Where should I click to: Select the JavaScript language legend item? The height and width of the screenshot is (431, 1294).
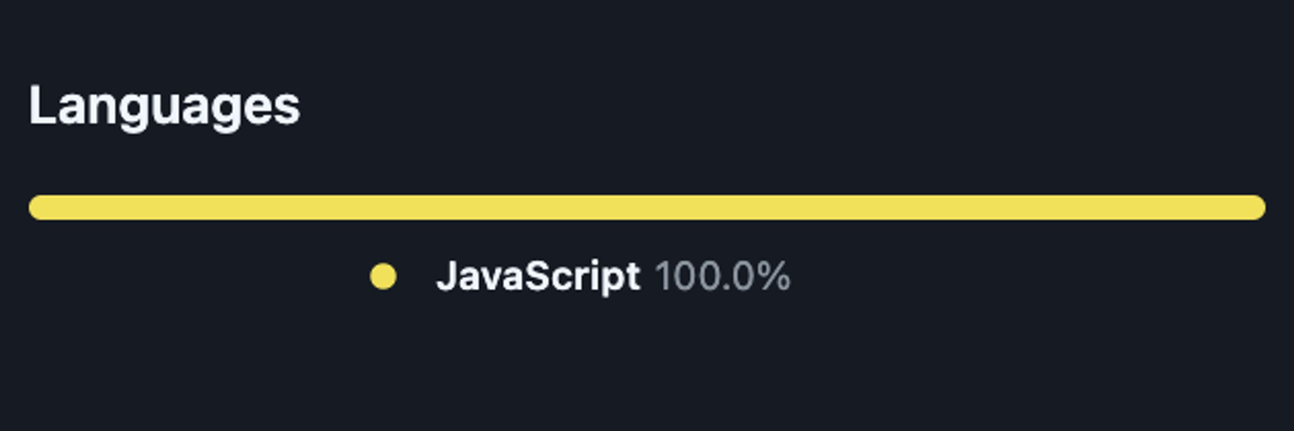[580, 276]
